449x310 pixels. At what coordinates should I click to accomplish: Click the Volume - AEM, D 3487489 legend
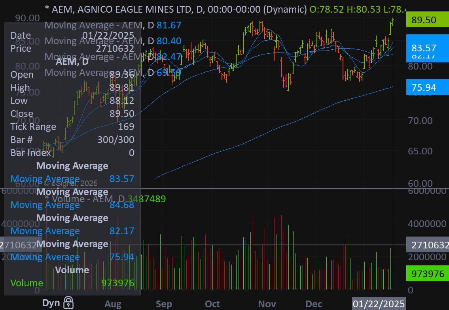pos(105,199)
